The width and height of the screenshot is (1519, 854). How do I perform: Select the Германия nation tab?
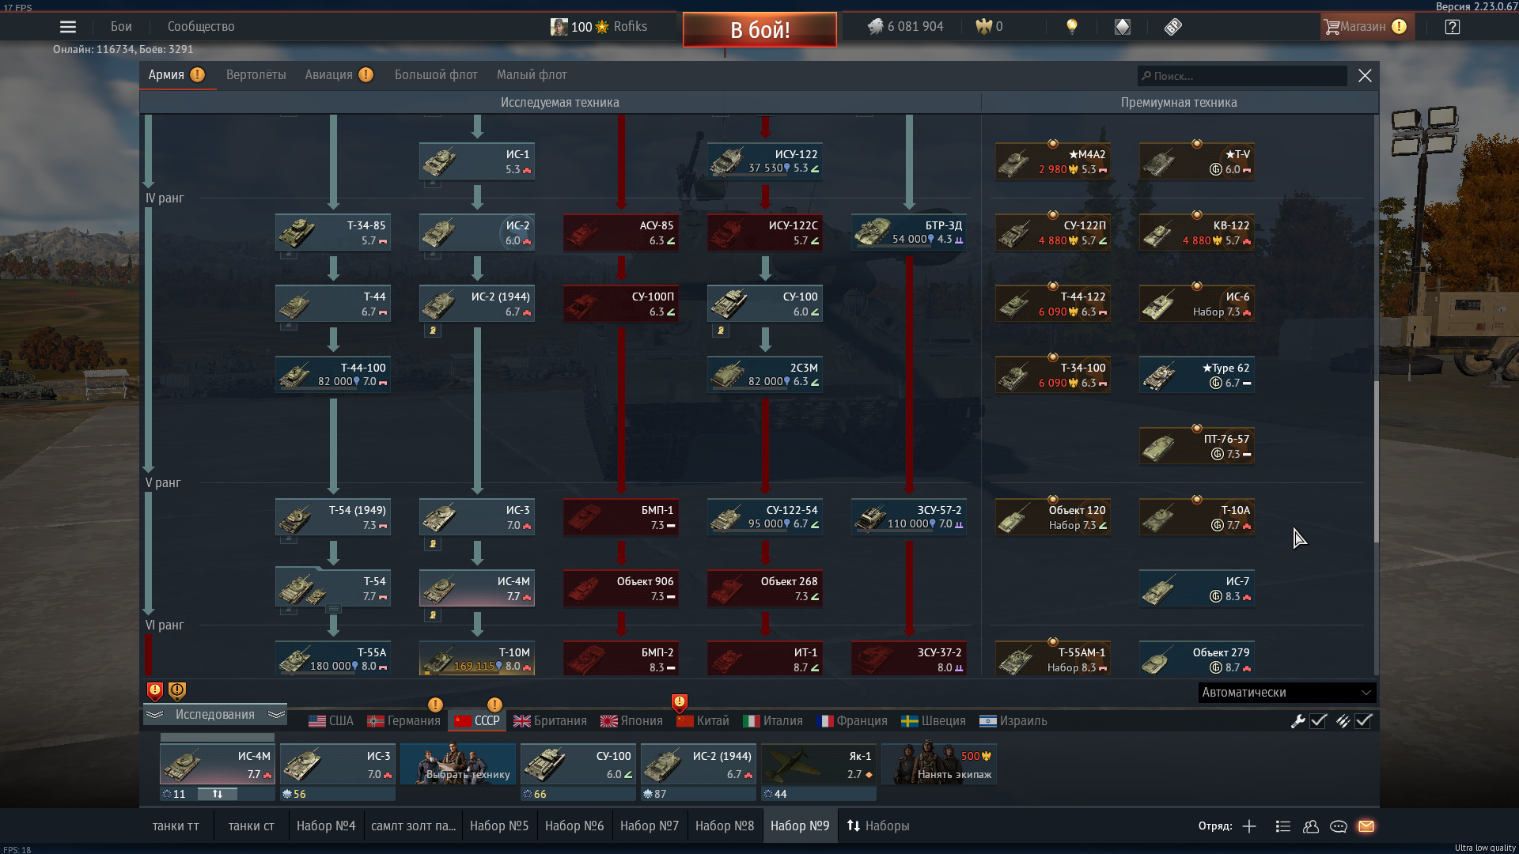click(x=403, y=721)
